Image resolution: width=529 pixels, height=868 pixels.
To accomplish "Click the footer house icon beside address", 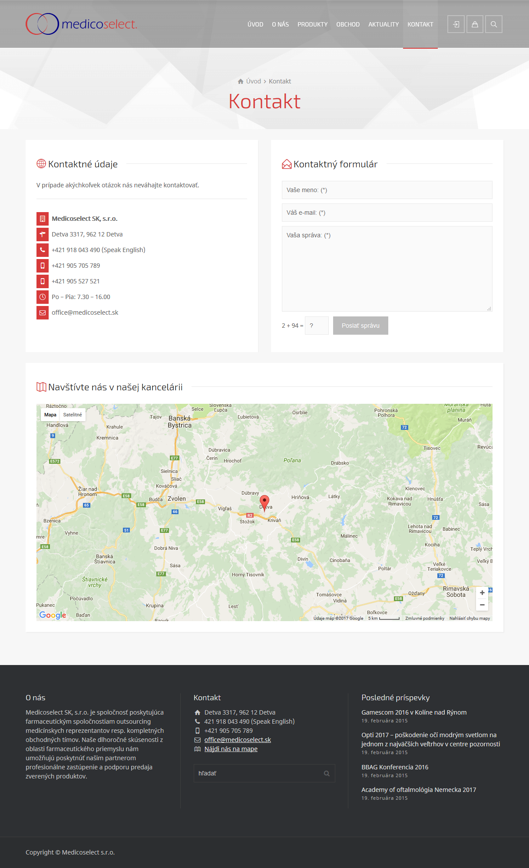I will click(198, 712).
